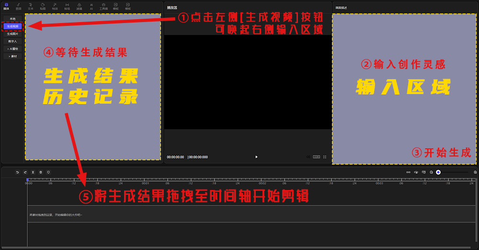Open the aspect ratio selector in player
Screen dimensions: 479x250
click(316, 157)
